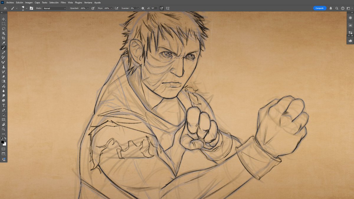Click the Suavizar value field
The image size is (354, 199).
coord(133,8)
